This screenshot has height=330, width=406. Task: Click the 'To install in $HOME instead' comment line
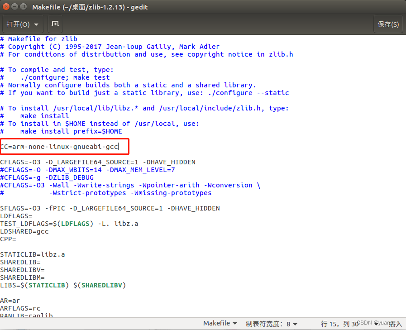click(x=100, y=124)
